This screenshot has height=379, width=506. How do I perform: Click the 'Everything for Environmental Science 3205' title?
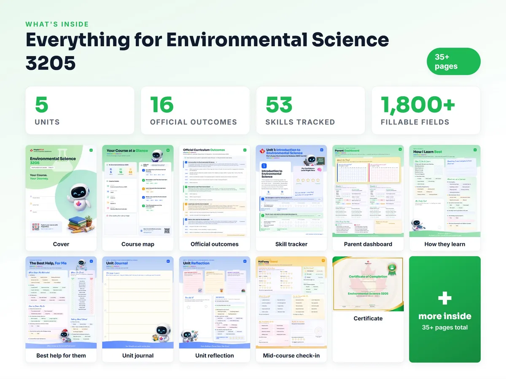point(207,51)
